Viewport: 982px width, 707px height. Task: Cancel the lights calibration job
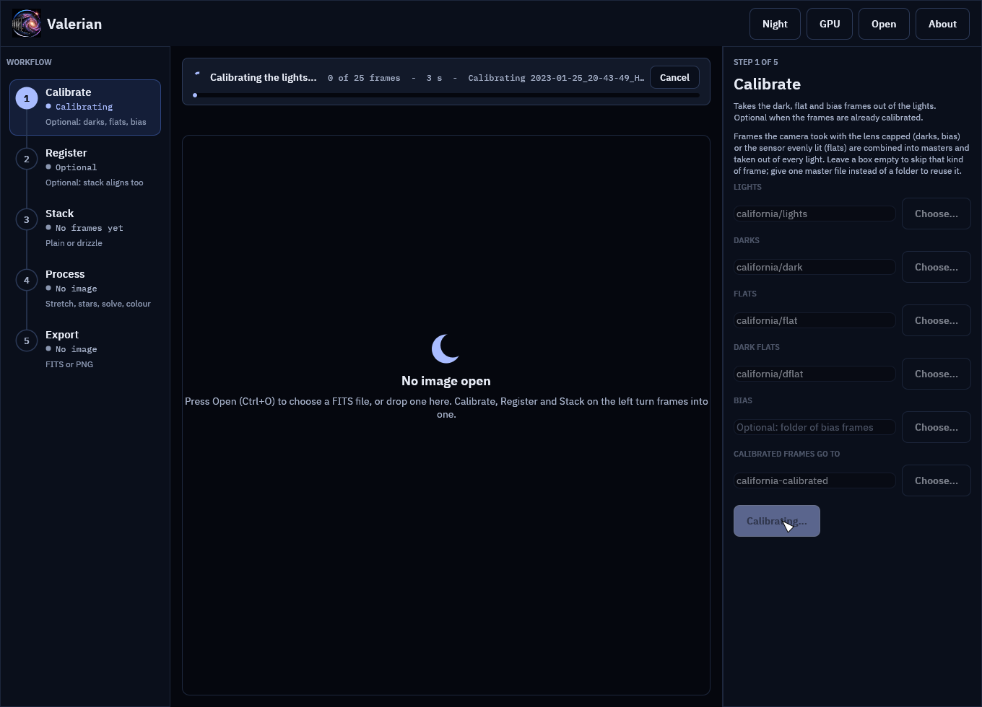pos(674,77)
